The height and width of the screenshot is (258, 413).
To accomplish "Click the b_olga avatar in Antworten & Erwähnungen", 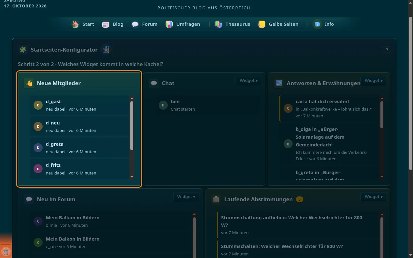I will 288,144.
